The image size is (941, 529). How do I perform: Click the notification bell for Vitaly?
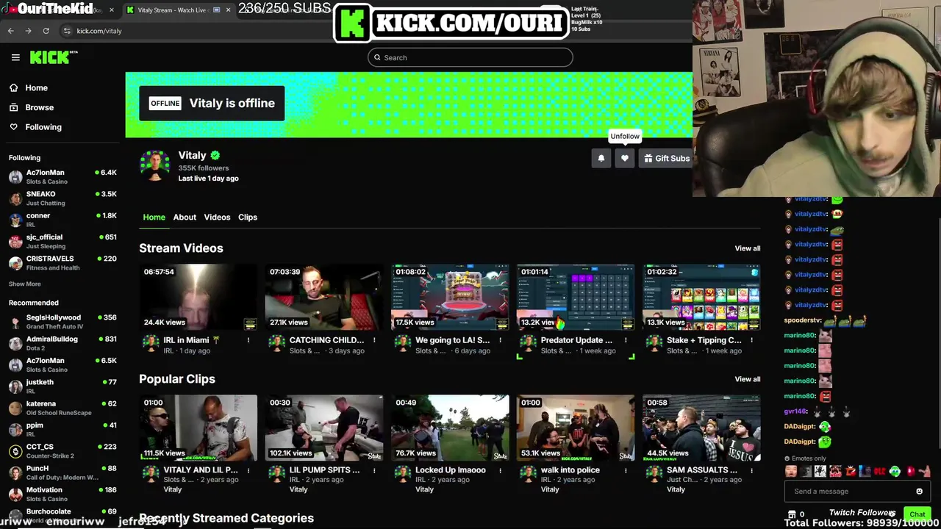click(601, 159)
